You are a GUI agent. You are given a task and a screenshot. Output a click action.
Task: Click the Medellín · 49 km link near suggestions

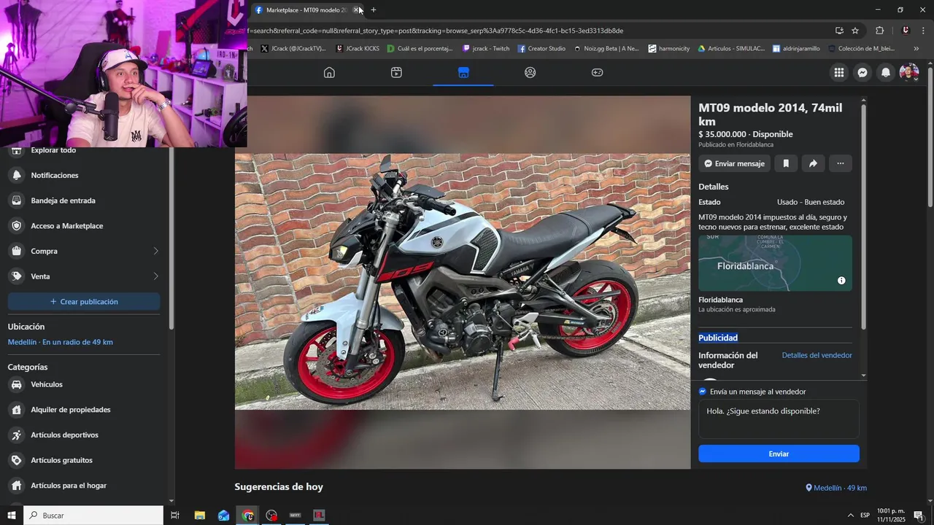click(x=836, y=488)
